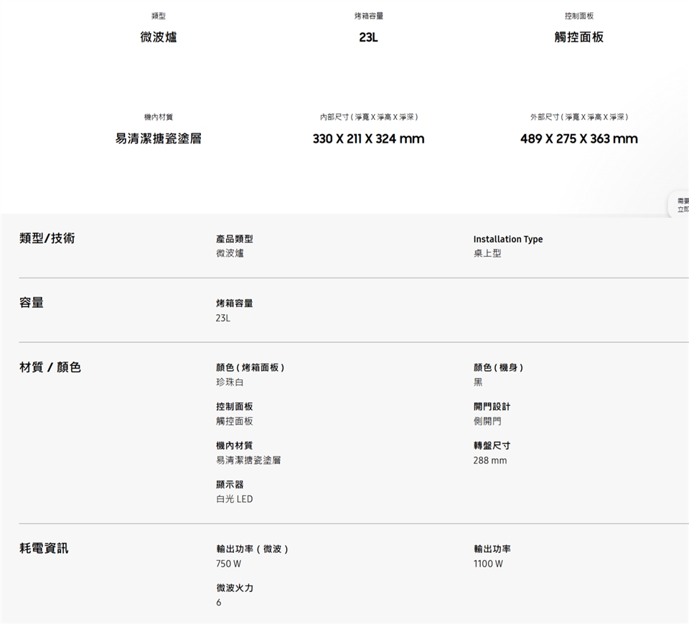Click the large 觸控面板 highlight at top
Viewport: 689px width, 624px height.
click(578, 37)
